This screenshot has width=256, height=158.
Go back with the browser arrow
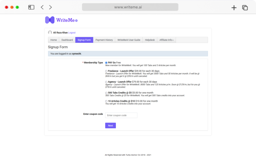point(42,7)
